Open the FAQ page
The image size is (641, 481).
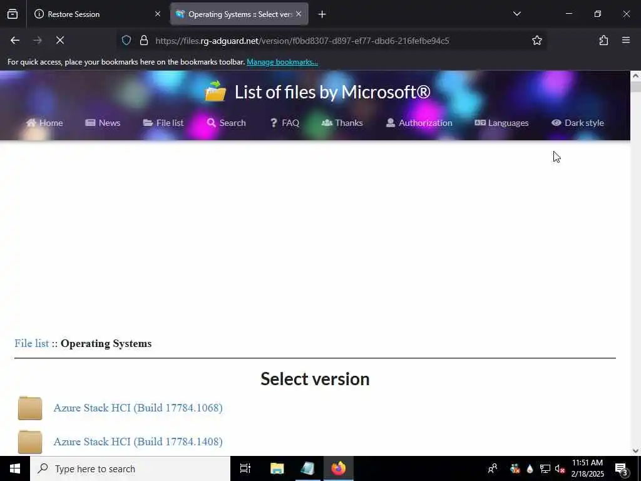click(285, 123)
